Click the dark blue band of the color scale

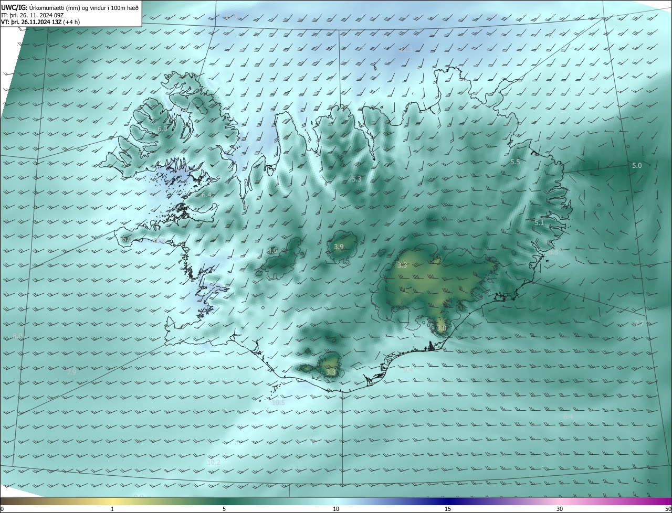pyautogui.click(x=448, y=501)
